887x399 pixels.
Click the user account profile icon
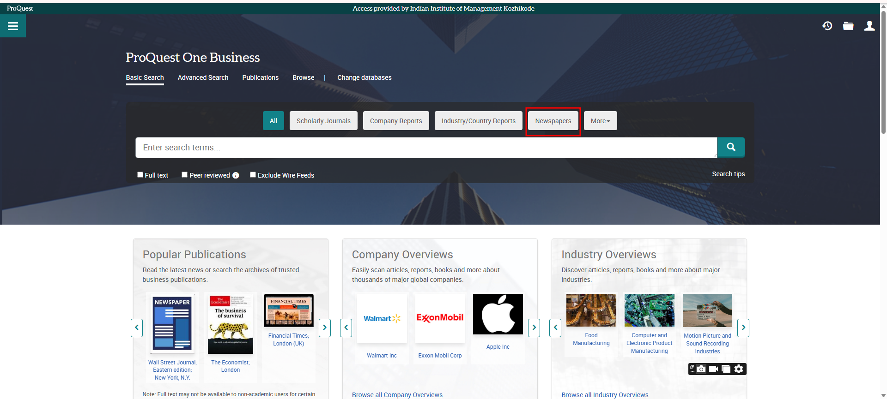pyautogui.click(x=869, y=26)
